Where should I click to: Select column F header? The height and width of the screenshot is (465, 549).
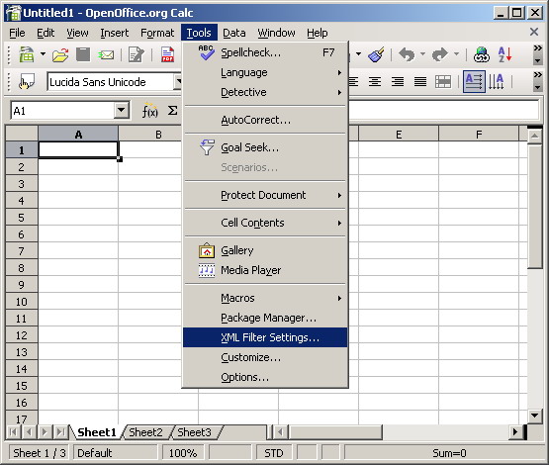[x=479, y=135]
